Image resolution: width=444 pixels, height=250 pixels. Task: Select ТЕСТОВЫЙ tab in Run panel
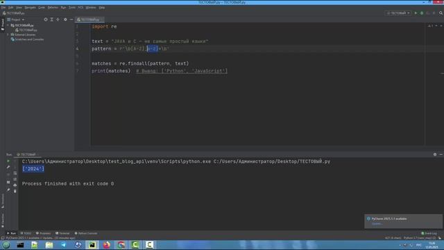pyautogui.click(x=26, y=154)
